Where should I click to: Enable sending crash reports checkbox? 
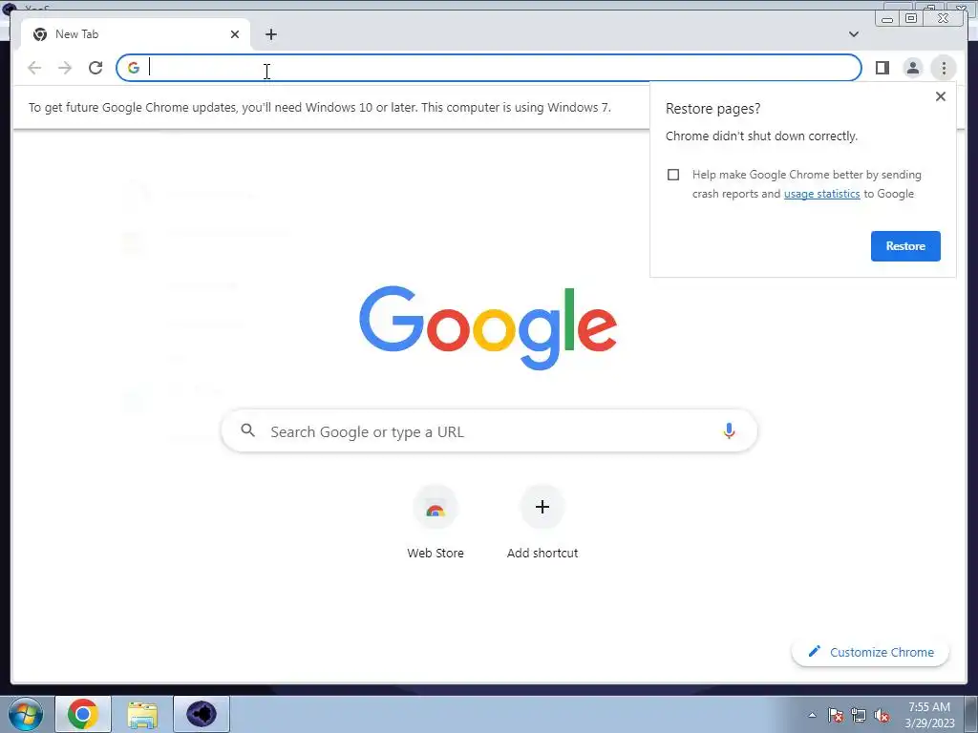(x=673, y=175)
